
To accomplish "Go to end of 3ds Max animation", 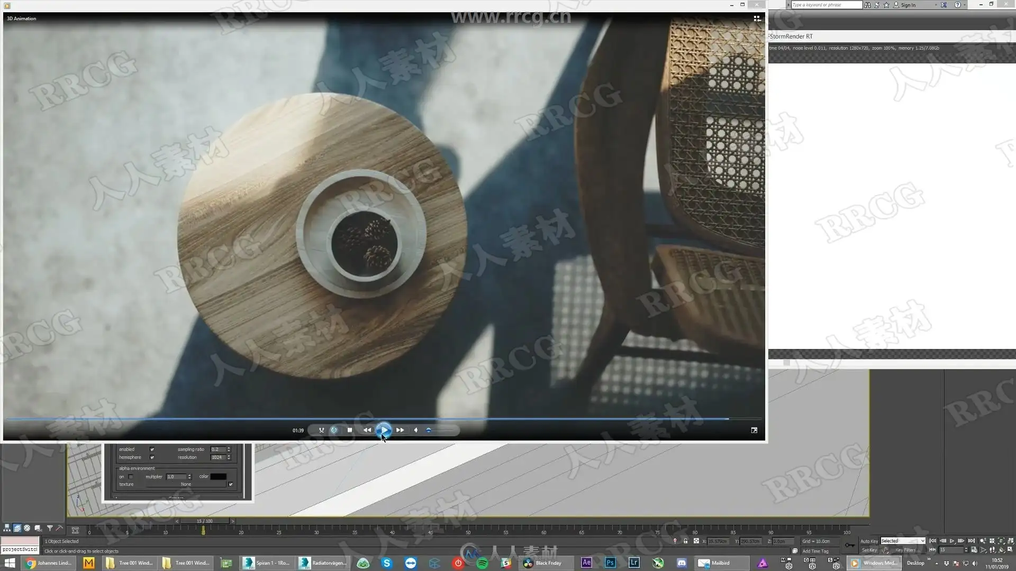I will 971,541.
